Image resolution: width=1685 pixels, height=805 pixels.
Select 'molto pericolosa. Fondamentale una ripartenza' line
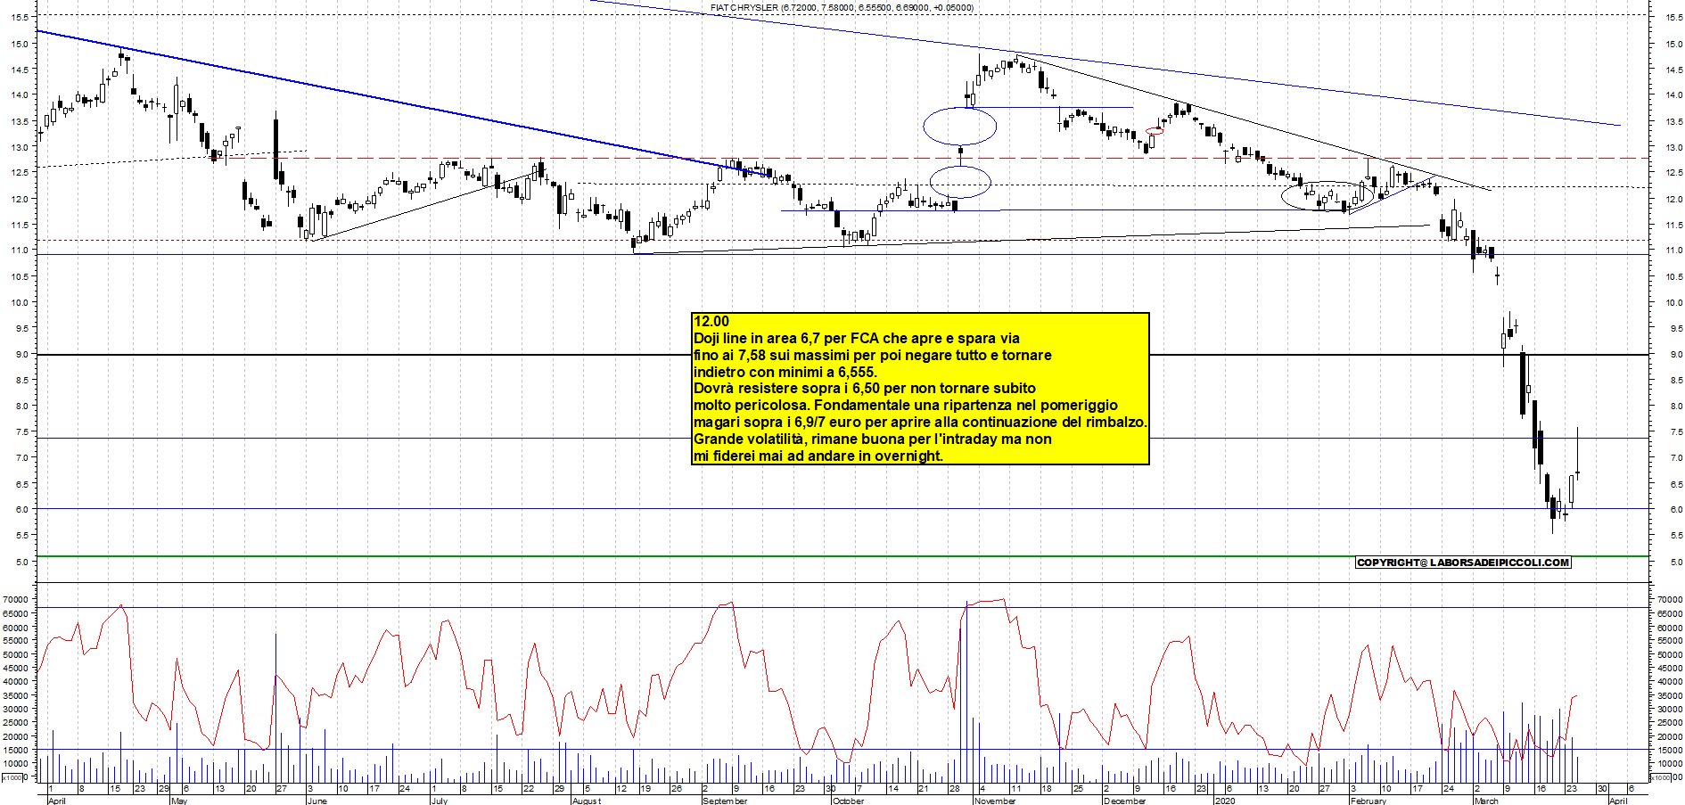click(906, 406)
